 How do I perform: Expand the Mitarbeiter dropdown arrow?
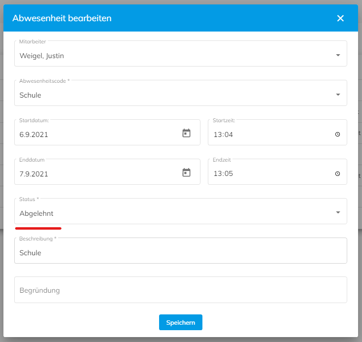338,55
